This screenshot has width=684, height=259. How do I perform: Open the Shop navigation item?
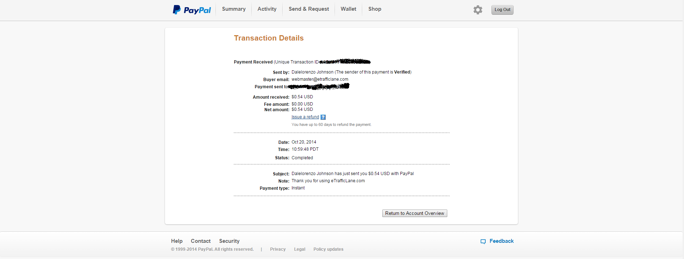[375, 9]
